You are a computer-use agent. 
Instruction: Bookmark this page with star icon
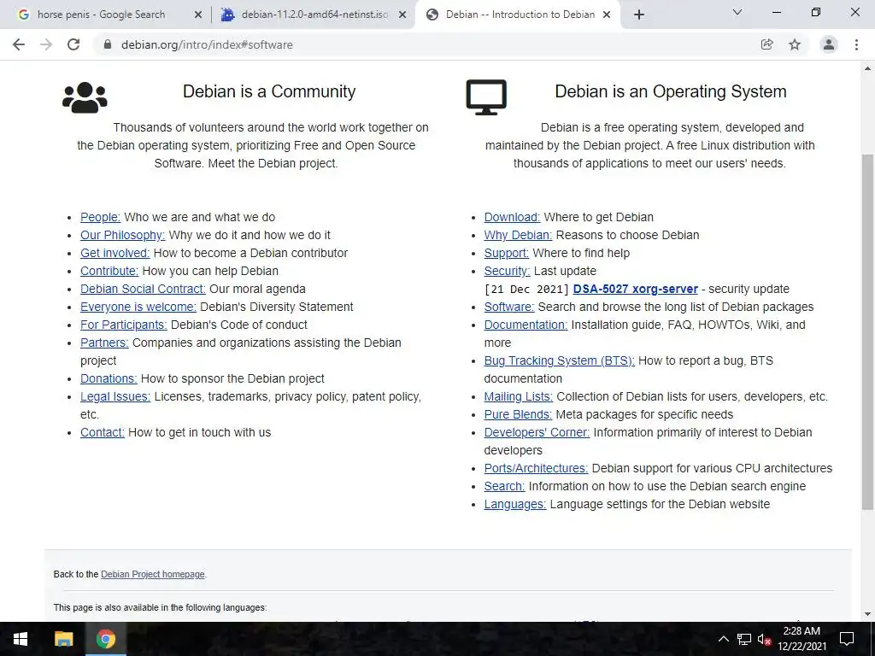point(795,44)
